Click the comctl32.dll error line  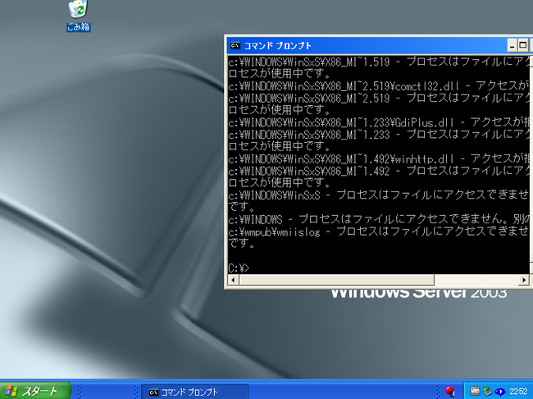click(379, 85)
